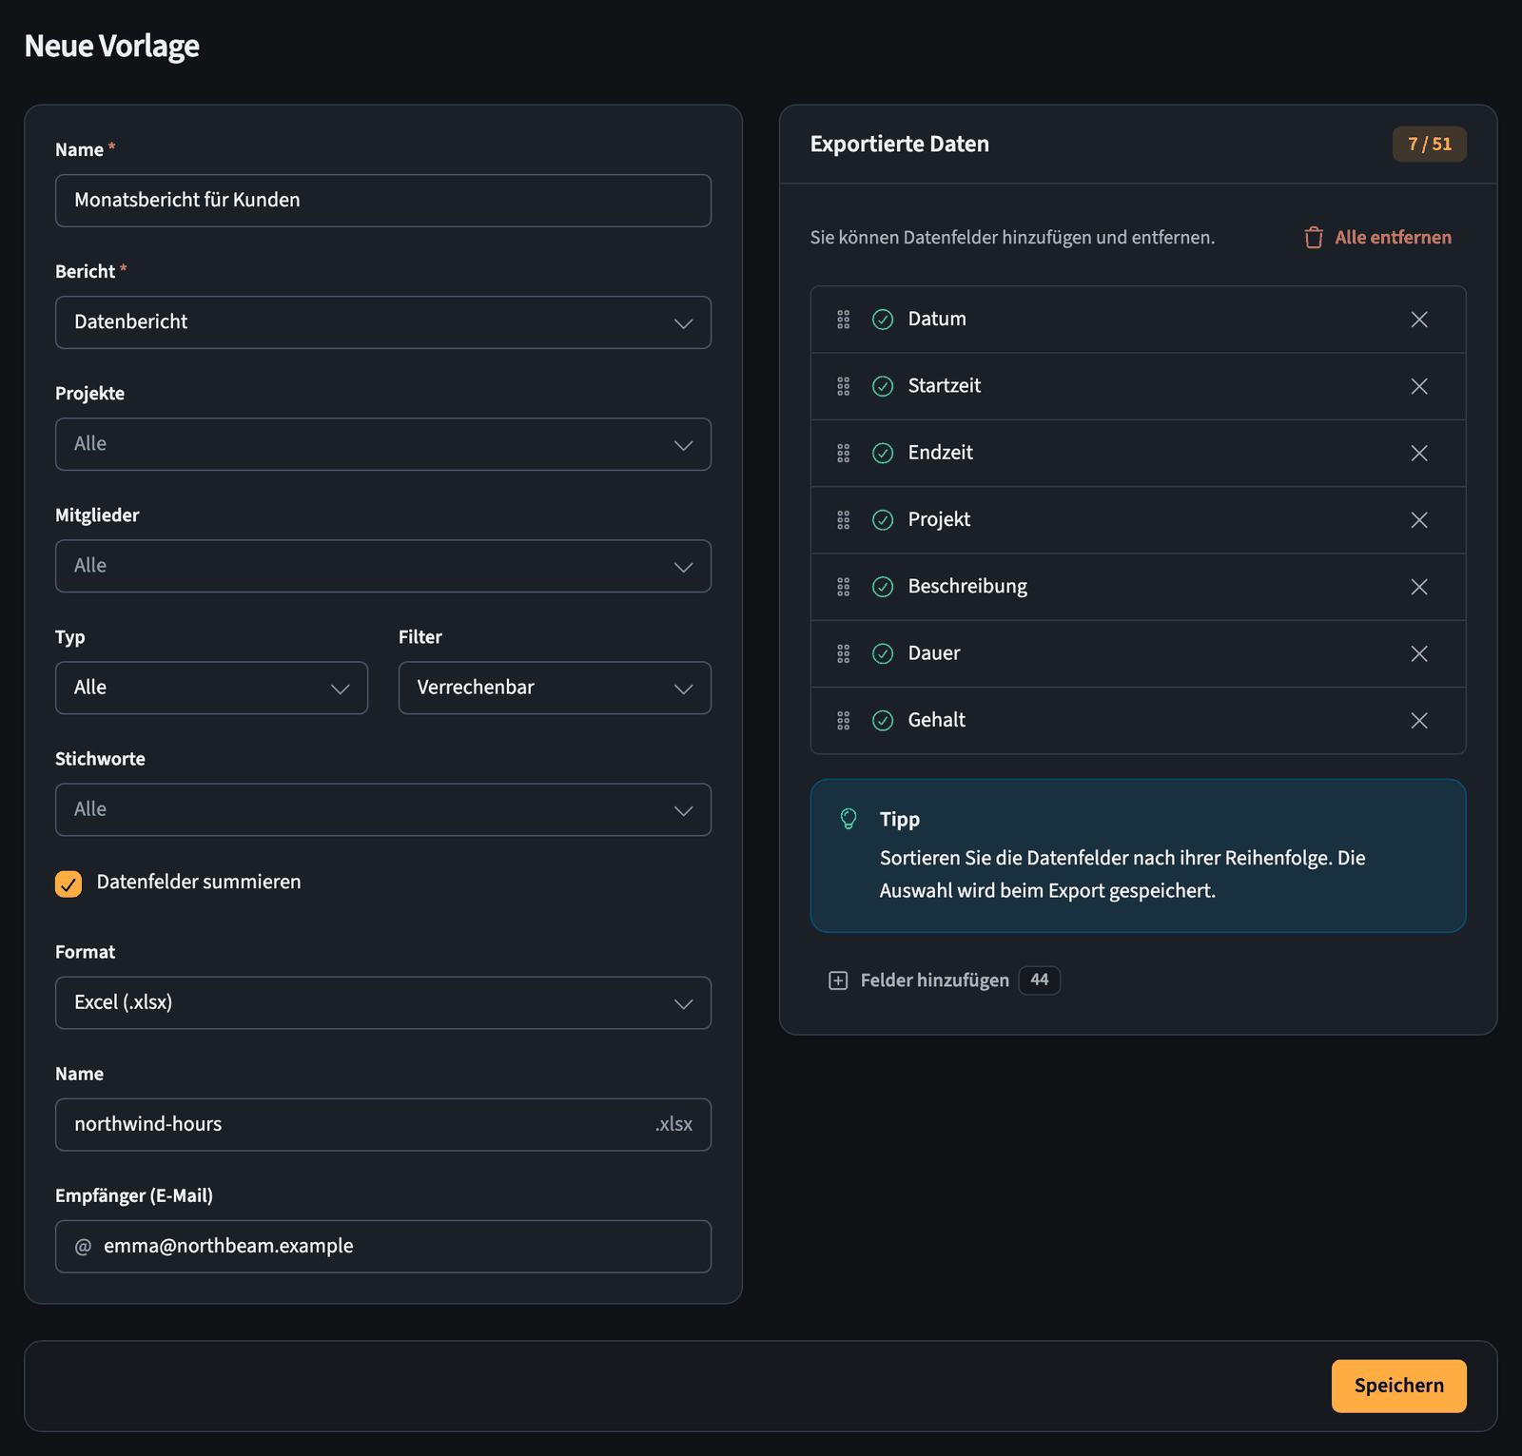Toggle the green check circle for Datum
This screenshot has width=1522, height=1456.
tap(883, 320)
